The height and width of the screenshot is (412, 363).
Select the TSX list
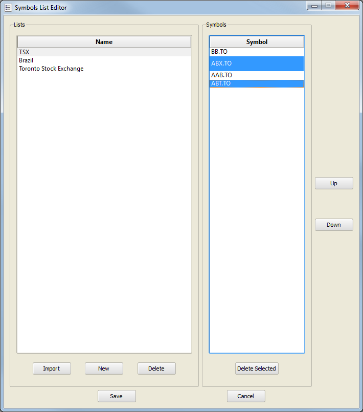point(24,52)
